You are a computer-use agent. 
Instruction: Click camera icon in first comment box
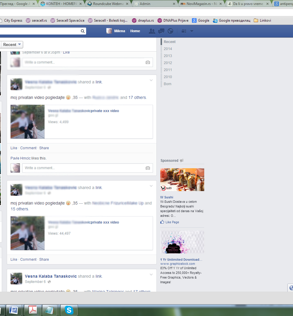tap(148, 62)
